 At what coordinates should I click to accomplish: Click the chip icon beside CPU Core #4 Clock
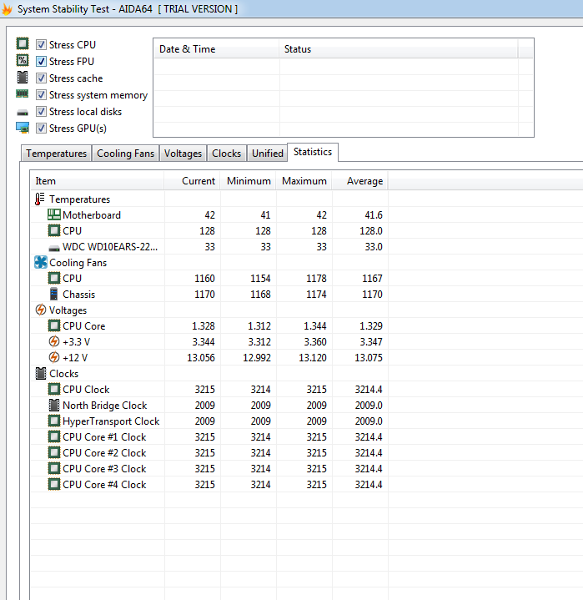click(x=54, y=484)
